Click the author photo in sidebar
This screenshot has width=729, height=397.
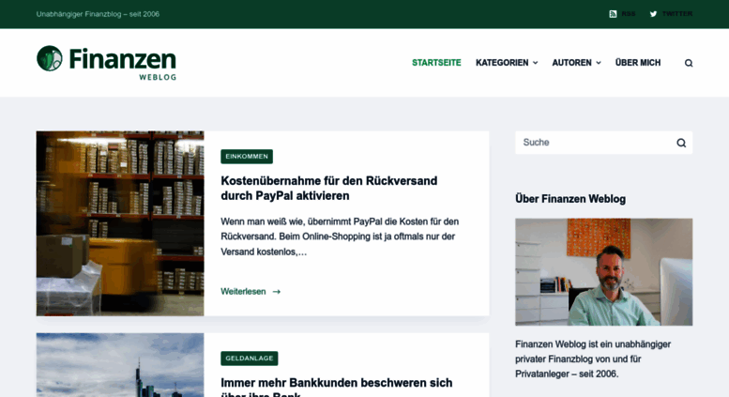click(x=603, y=272)
